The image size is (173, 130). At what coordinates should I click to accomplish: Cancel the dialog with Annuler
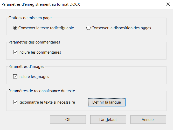[x=148, y=120]
